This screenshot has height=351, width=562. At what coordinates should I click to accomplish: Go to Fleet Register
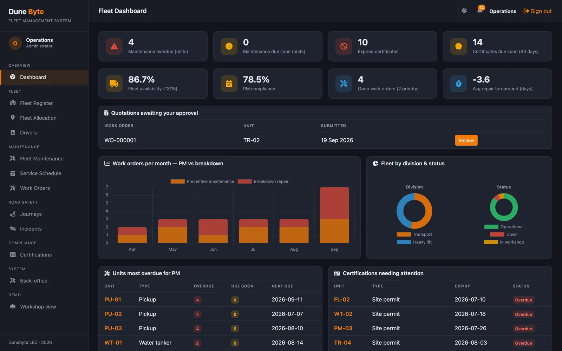click(x=44, y=103)
